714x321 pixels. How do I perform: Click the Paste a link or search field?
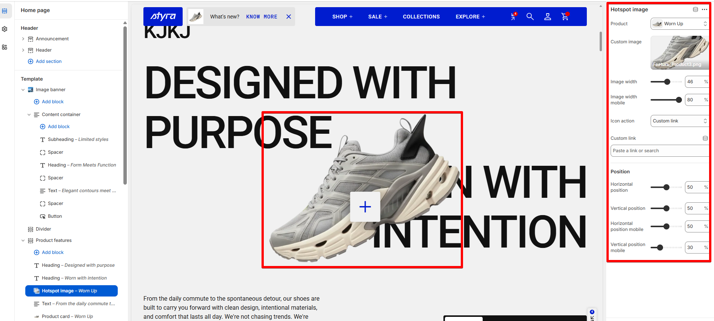(x=660, y=151)
